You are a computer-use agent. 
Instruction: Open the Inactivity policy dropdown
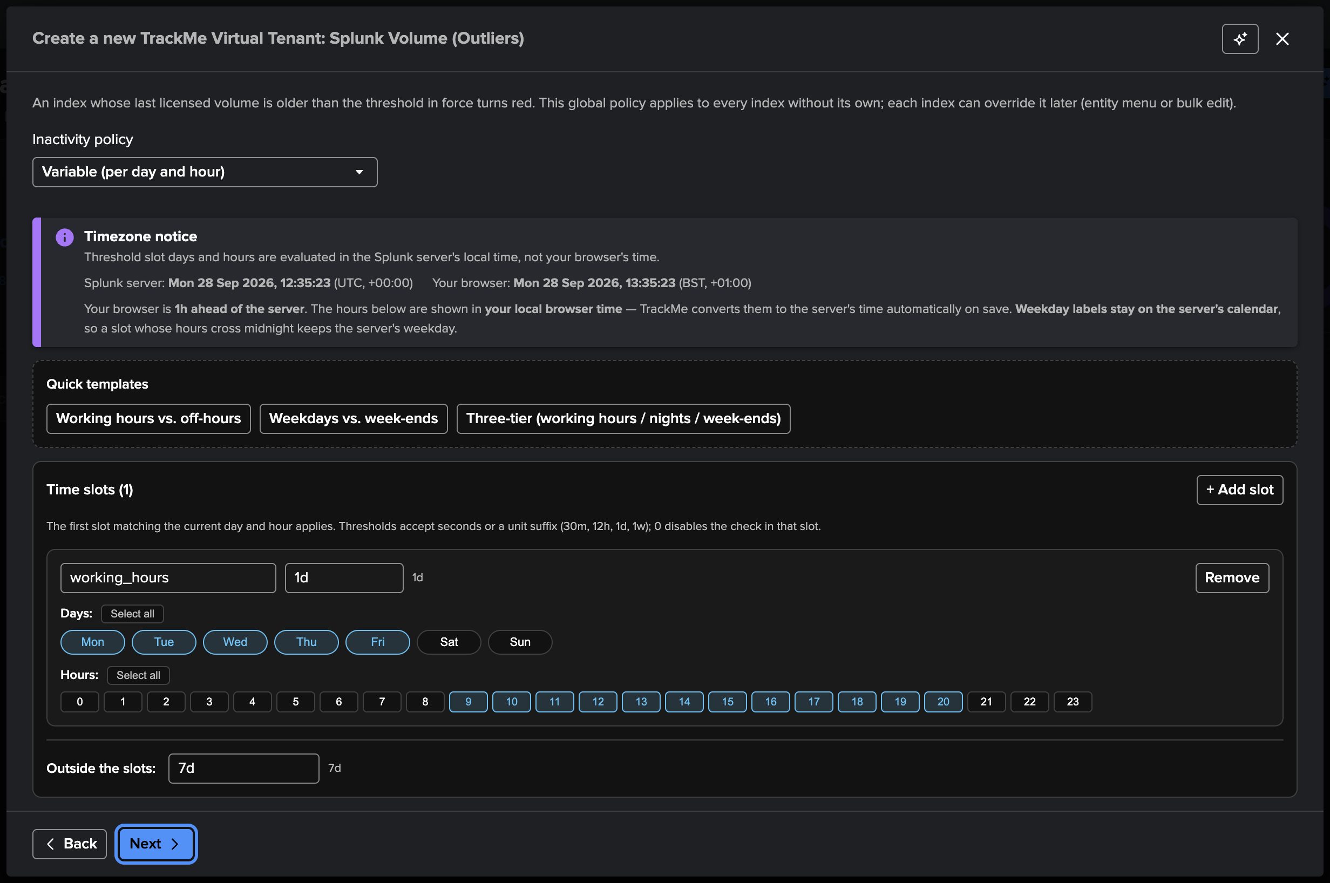pos(205,172)
